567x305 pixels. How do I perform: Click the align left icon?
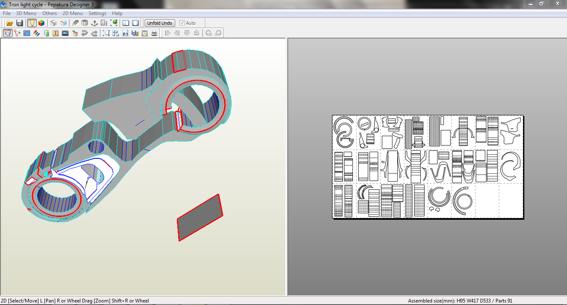168,33
